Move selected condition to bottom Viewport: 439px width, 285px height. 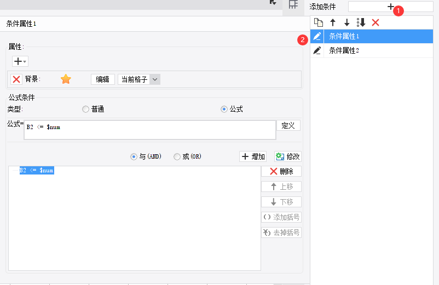361,22
